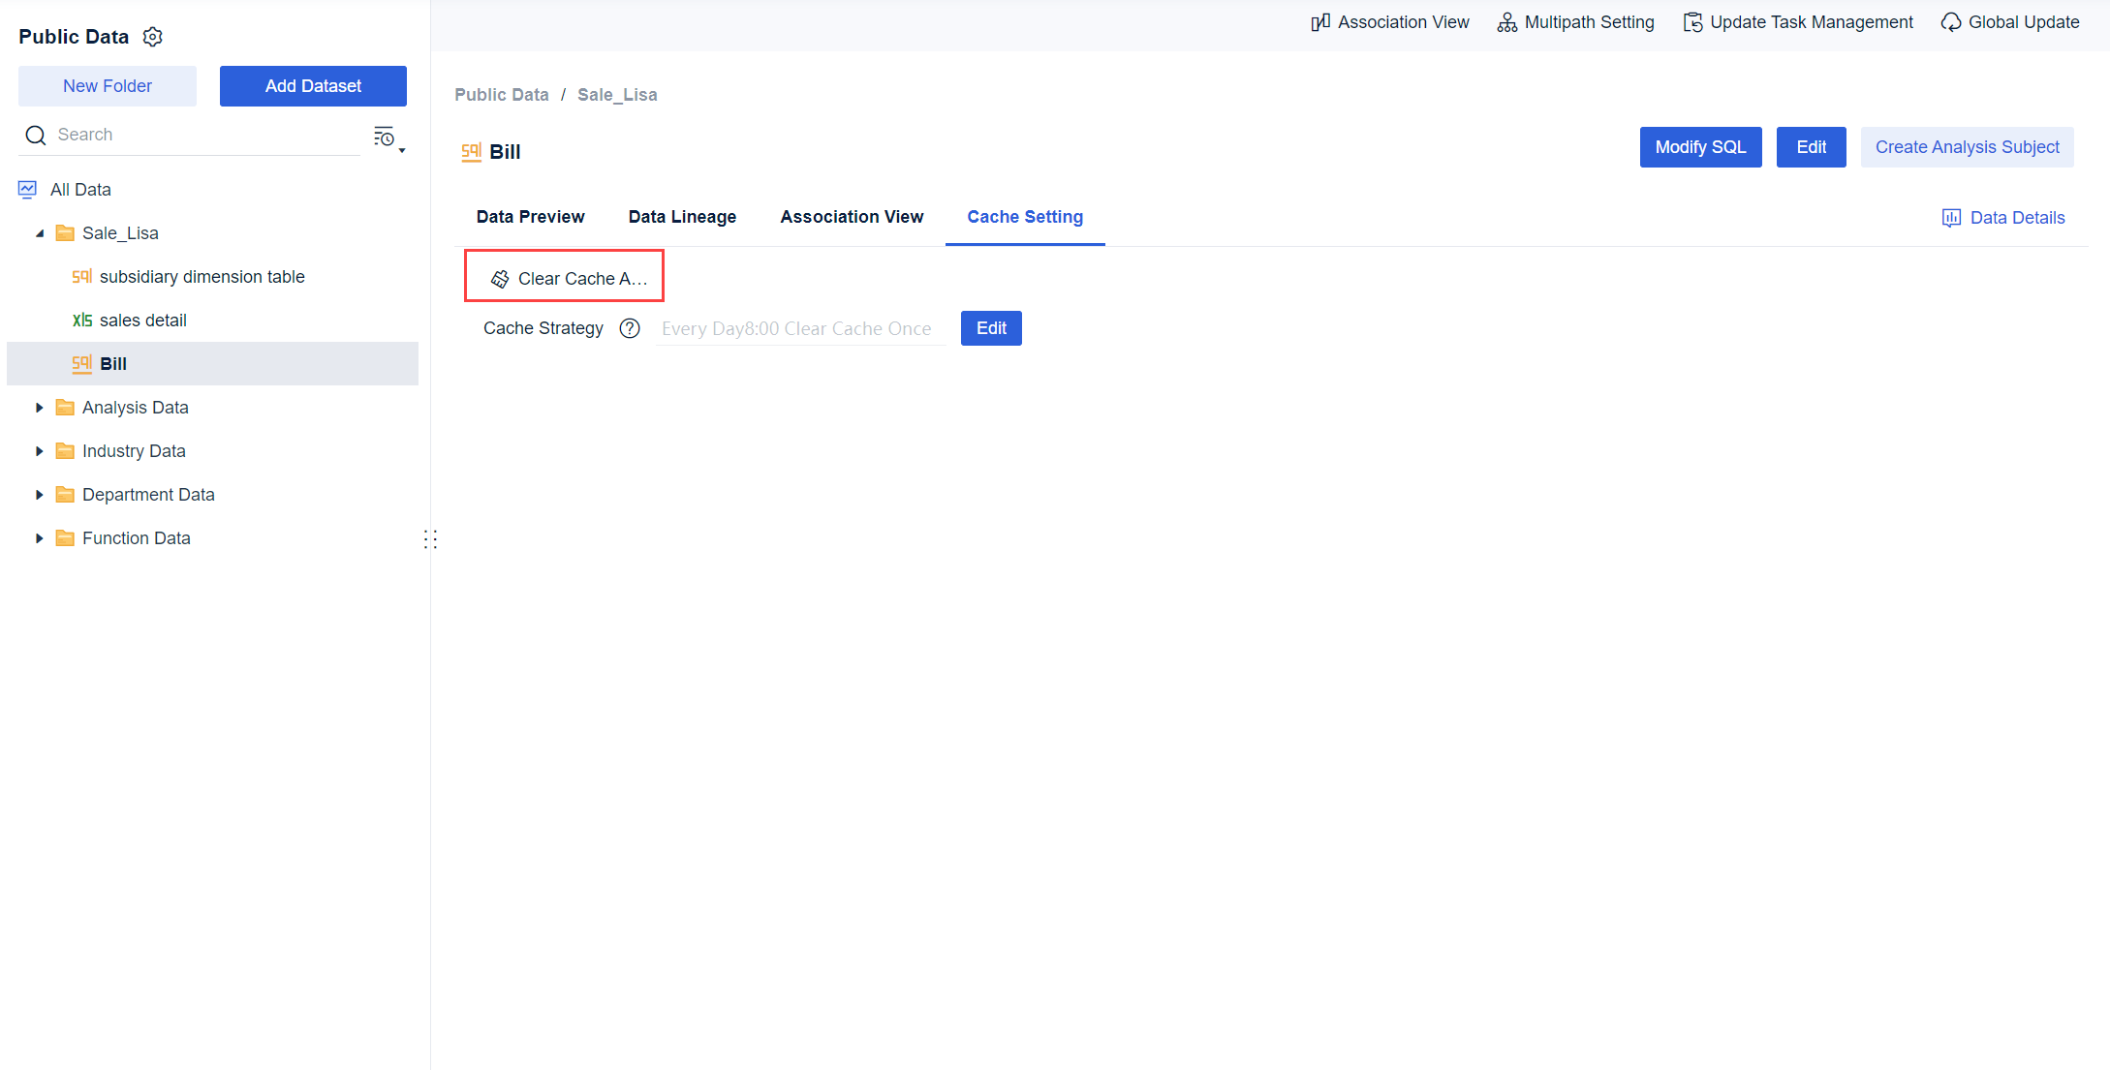This screenshot has height=1070, width=2110.
Task: Click the Department Data folder icon
Action: click(65, 495)
